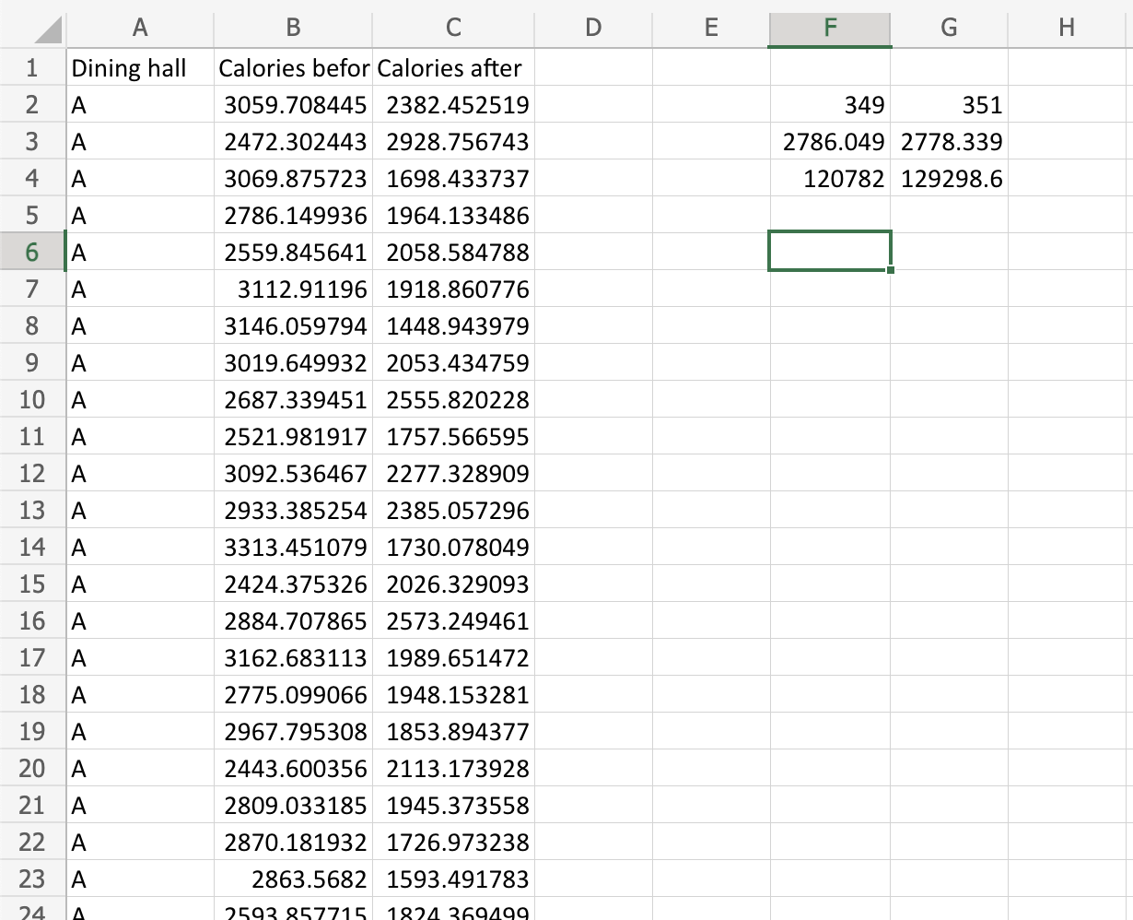Select the cell showing 2786.049
The height and width of the screenshot is (920, 1133).
(x=829, y=141)
